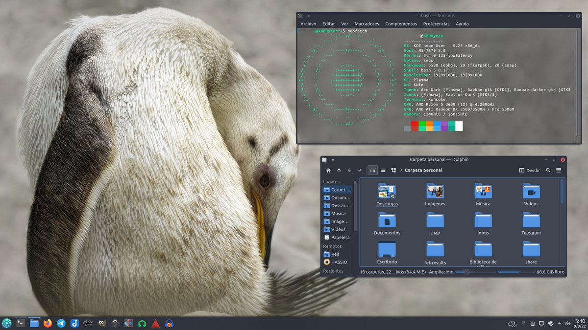The height and width of the screenshot is (330, 588).
Task: Select the Escritorio folder
Action: point(387,249)
